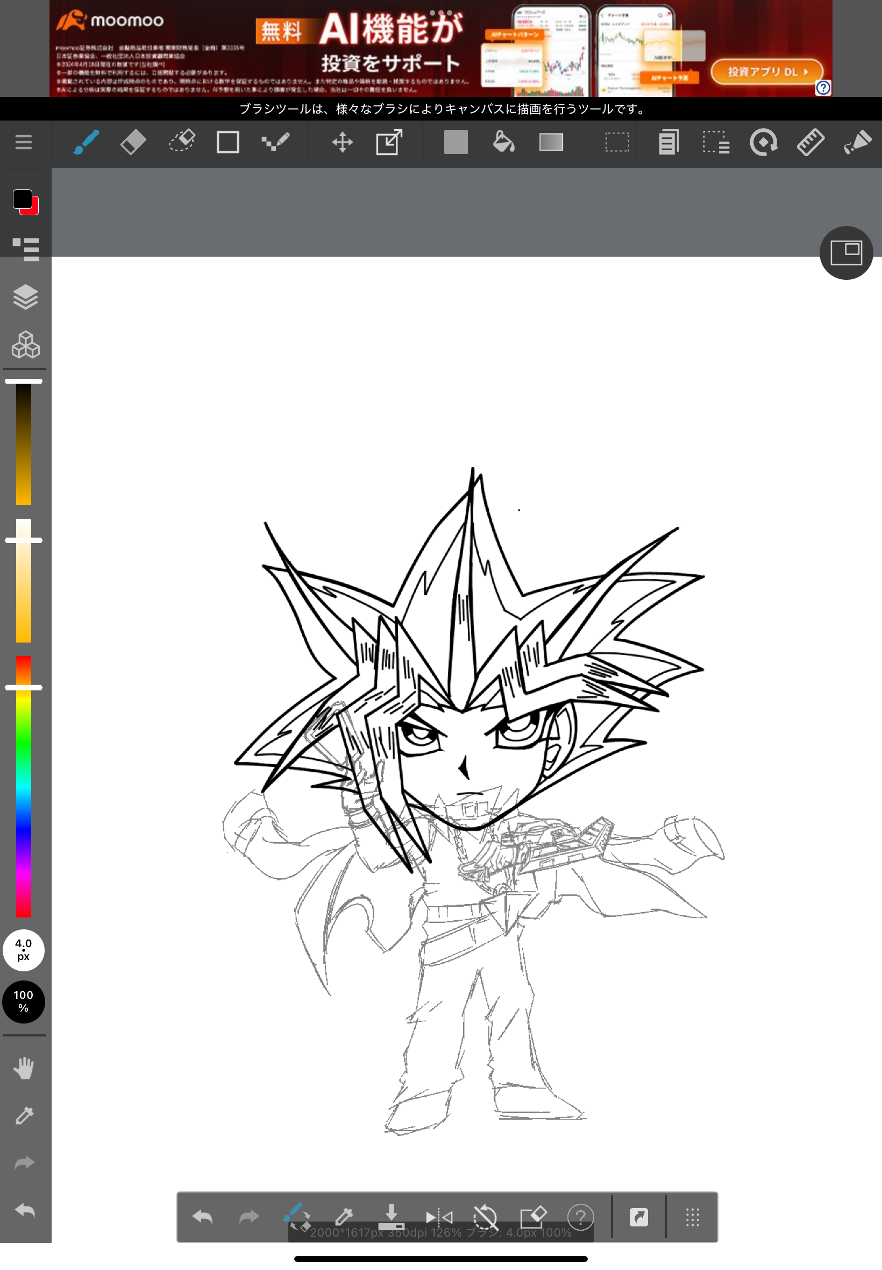Select the Hand pan tool in the sidebar
This screenshot has height=1270, width=882.
24,1068
